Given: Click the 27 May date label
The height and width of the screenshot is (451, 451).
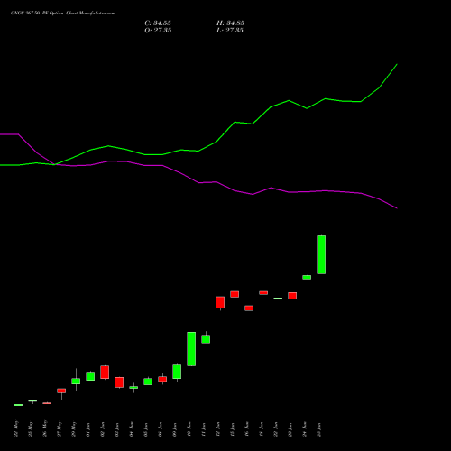Looking at the screenshot, I should click(x=60, y=428).
